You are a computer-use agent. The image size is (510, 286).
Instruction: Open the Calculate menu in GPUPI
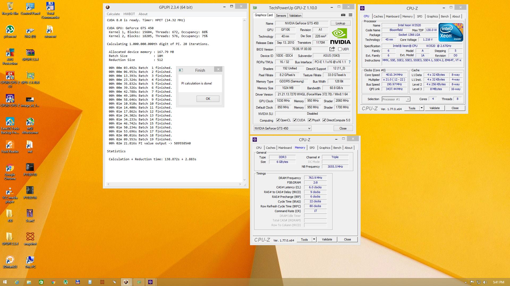(x=113, y=14)
